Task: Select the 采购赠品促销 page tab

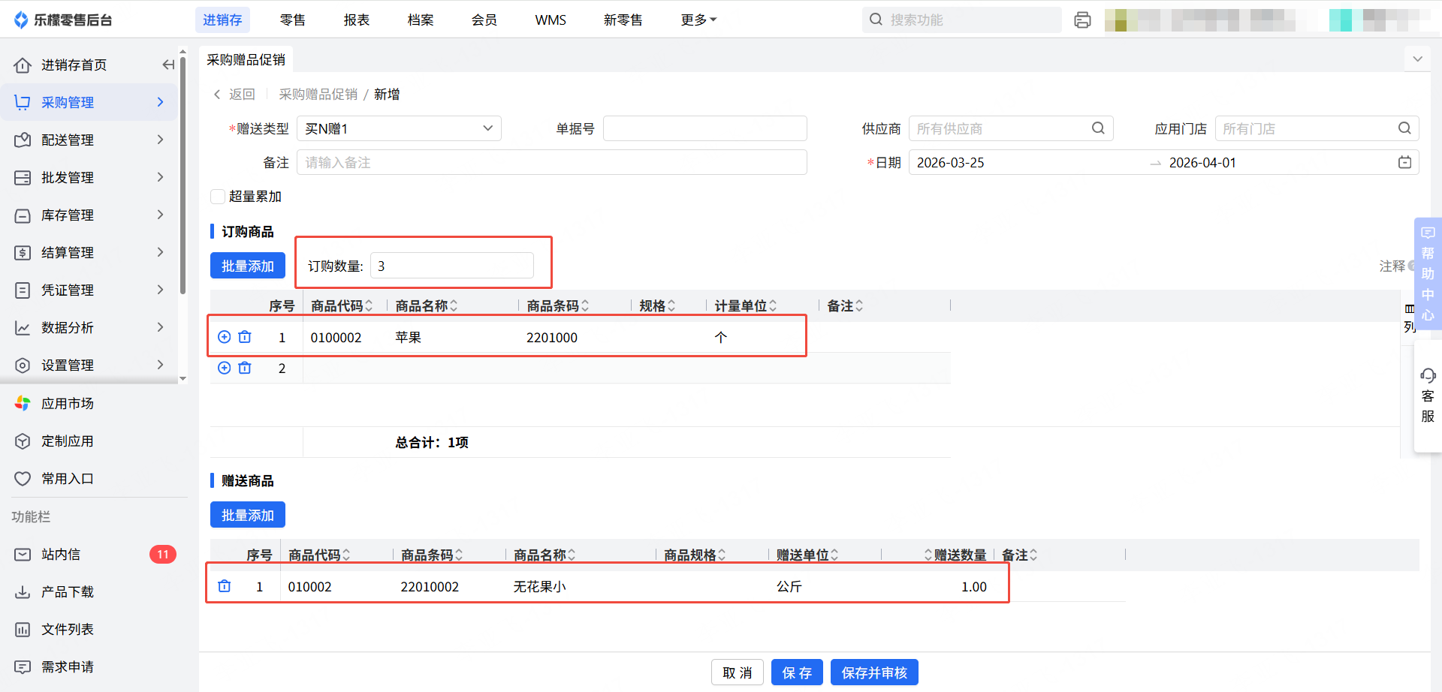Action: pos(246,59)
